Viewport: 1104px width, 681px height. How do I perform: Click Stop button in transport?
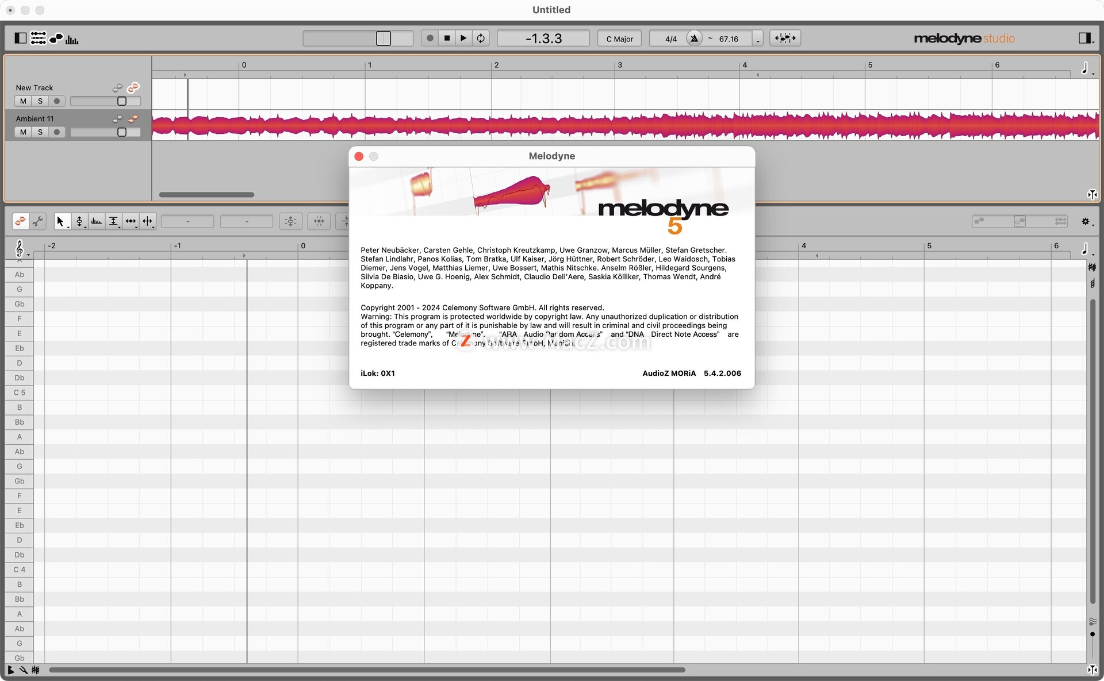pos(447,39)
